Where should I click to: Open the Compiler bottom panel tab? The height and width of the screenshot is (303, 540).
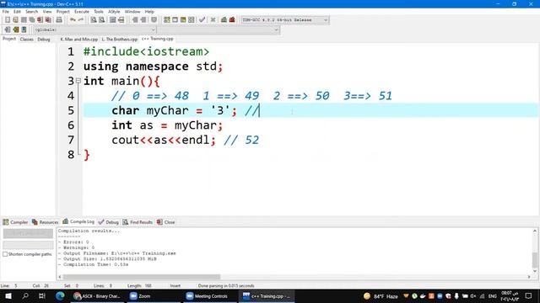click(15, 222)
